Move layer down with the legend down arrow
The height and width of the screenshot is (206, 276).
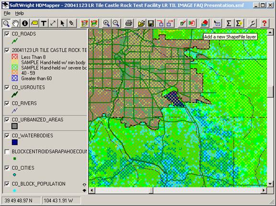pos(84,190)
